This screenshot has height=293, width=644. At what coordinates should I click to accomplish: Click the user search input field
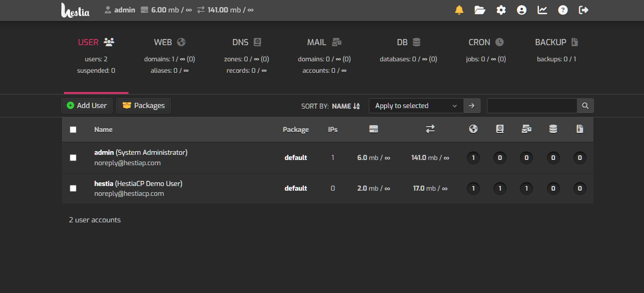click(531, 105)
